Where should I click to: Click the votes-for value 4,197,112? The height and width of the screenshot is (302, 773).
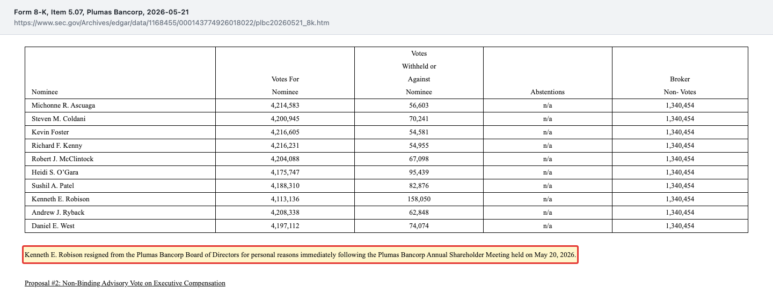pyautogui.click(x=285, y=226)
